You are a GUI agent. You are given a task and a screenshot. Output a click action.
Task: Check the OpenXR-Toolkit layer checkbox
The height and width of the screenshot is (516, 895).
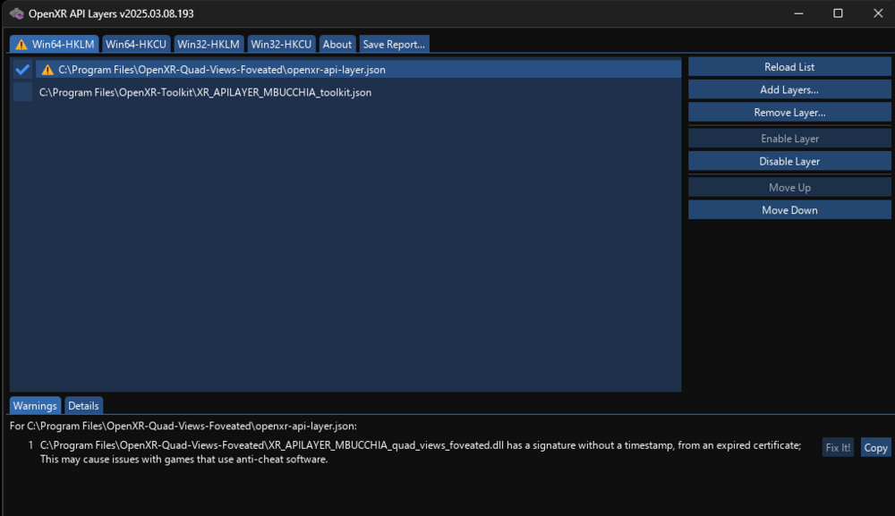pyautogui.click(x=23, y=92)
